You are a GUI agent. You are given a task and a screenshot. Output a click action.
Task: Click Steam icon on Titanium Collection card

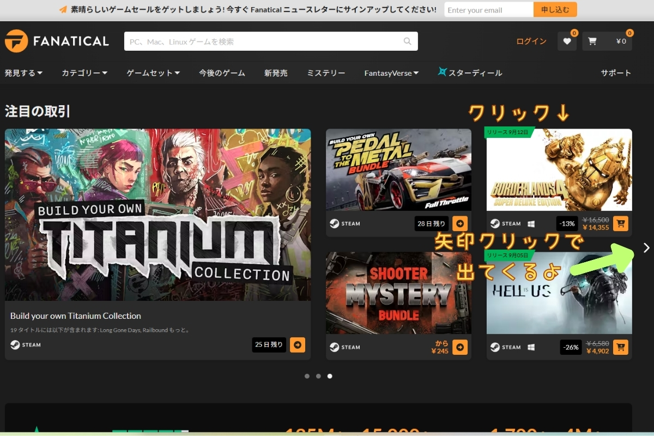click(15, 345)
